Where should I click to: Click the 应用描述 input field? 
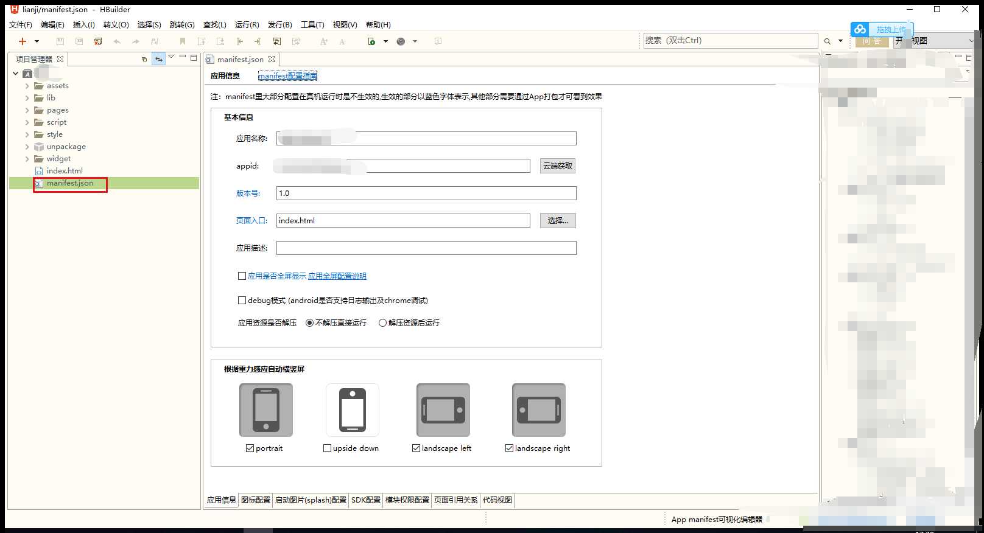pos(426,248)
